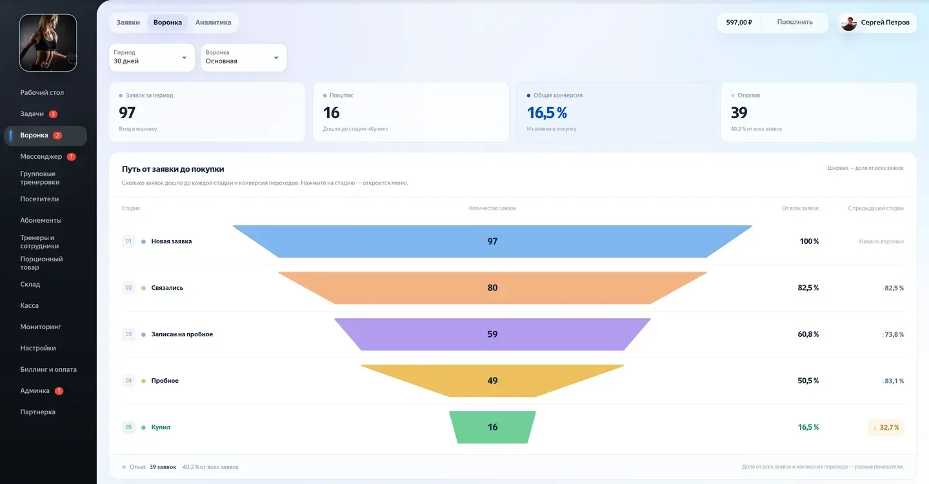Click purple Записан на пробное funnel bar
Screen dimensions: 929x484
click(492, 334)
